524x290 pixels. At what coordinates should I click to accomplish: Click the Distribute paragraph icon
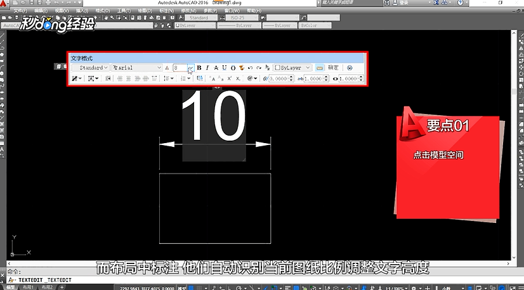tap(154, 79)
